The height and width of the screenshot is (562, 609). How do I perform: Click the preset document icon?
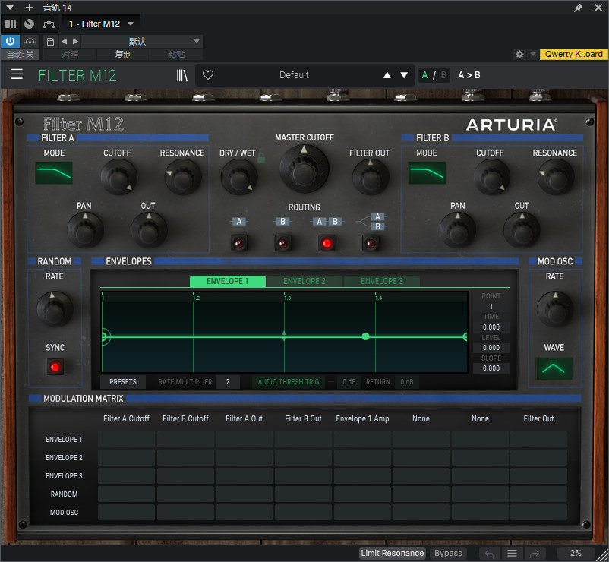pyautogui.click(x=50, y=41)
